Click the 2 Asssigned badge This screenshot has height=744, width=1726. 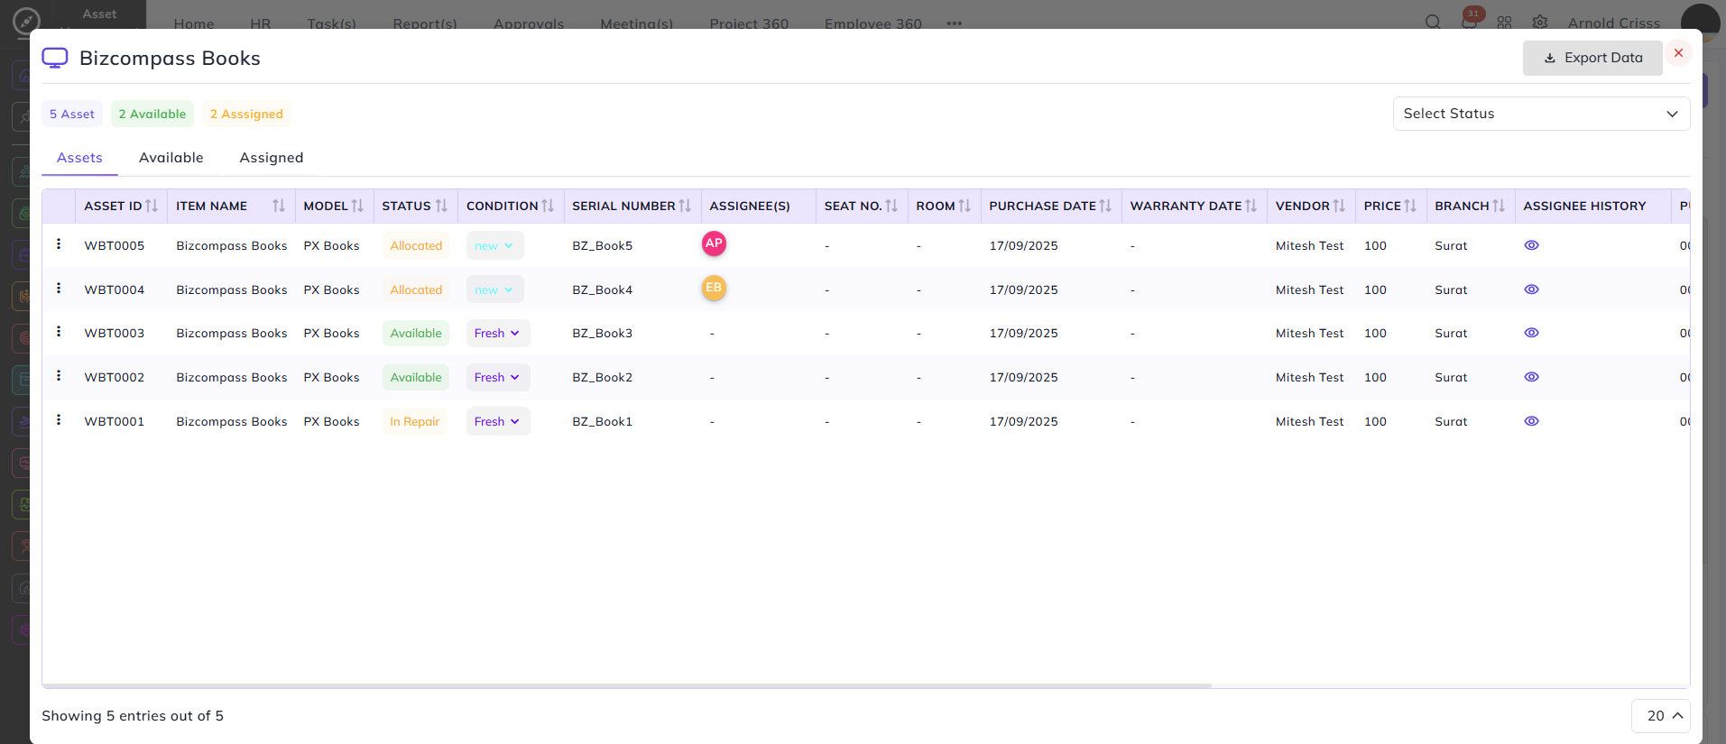pyautogui.click(x=246, y=114)
